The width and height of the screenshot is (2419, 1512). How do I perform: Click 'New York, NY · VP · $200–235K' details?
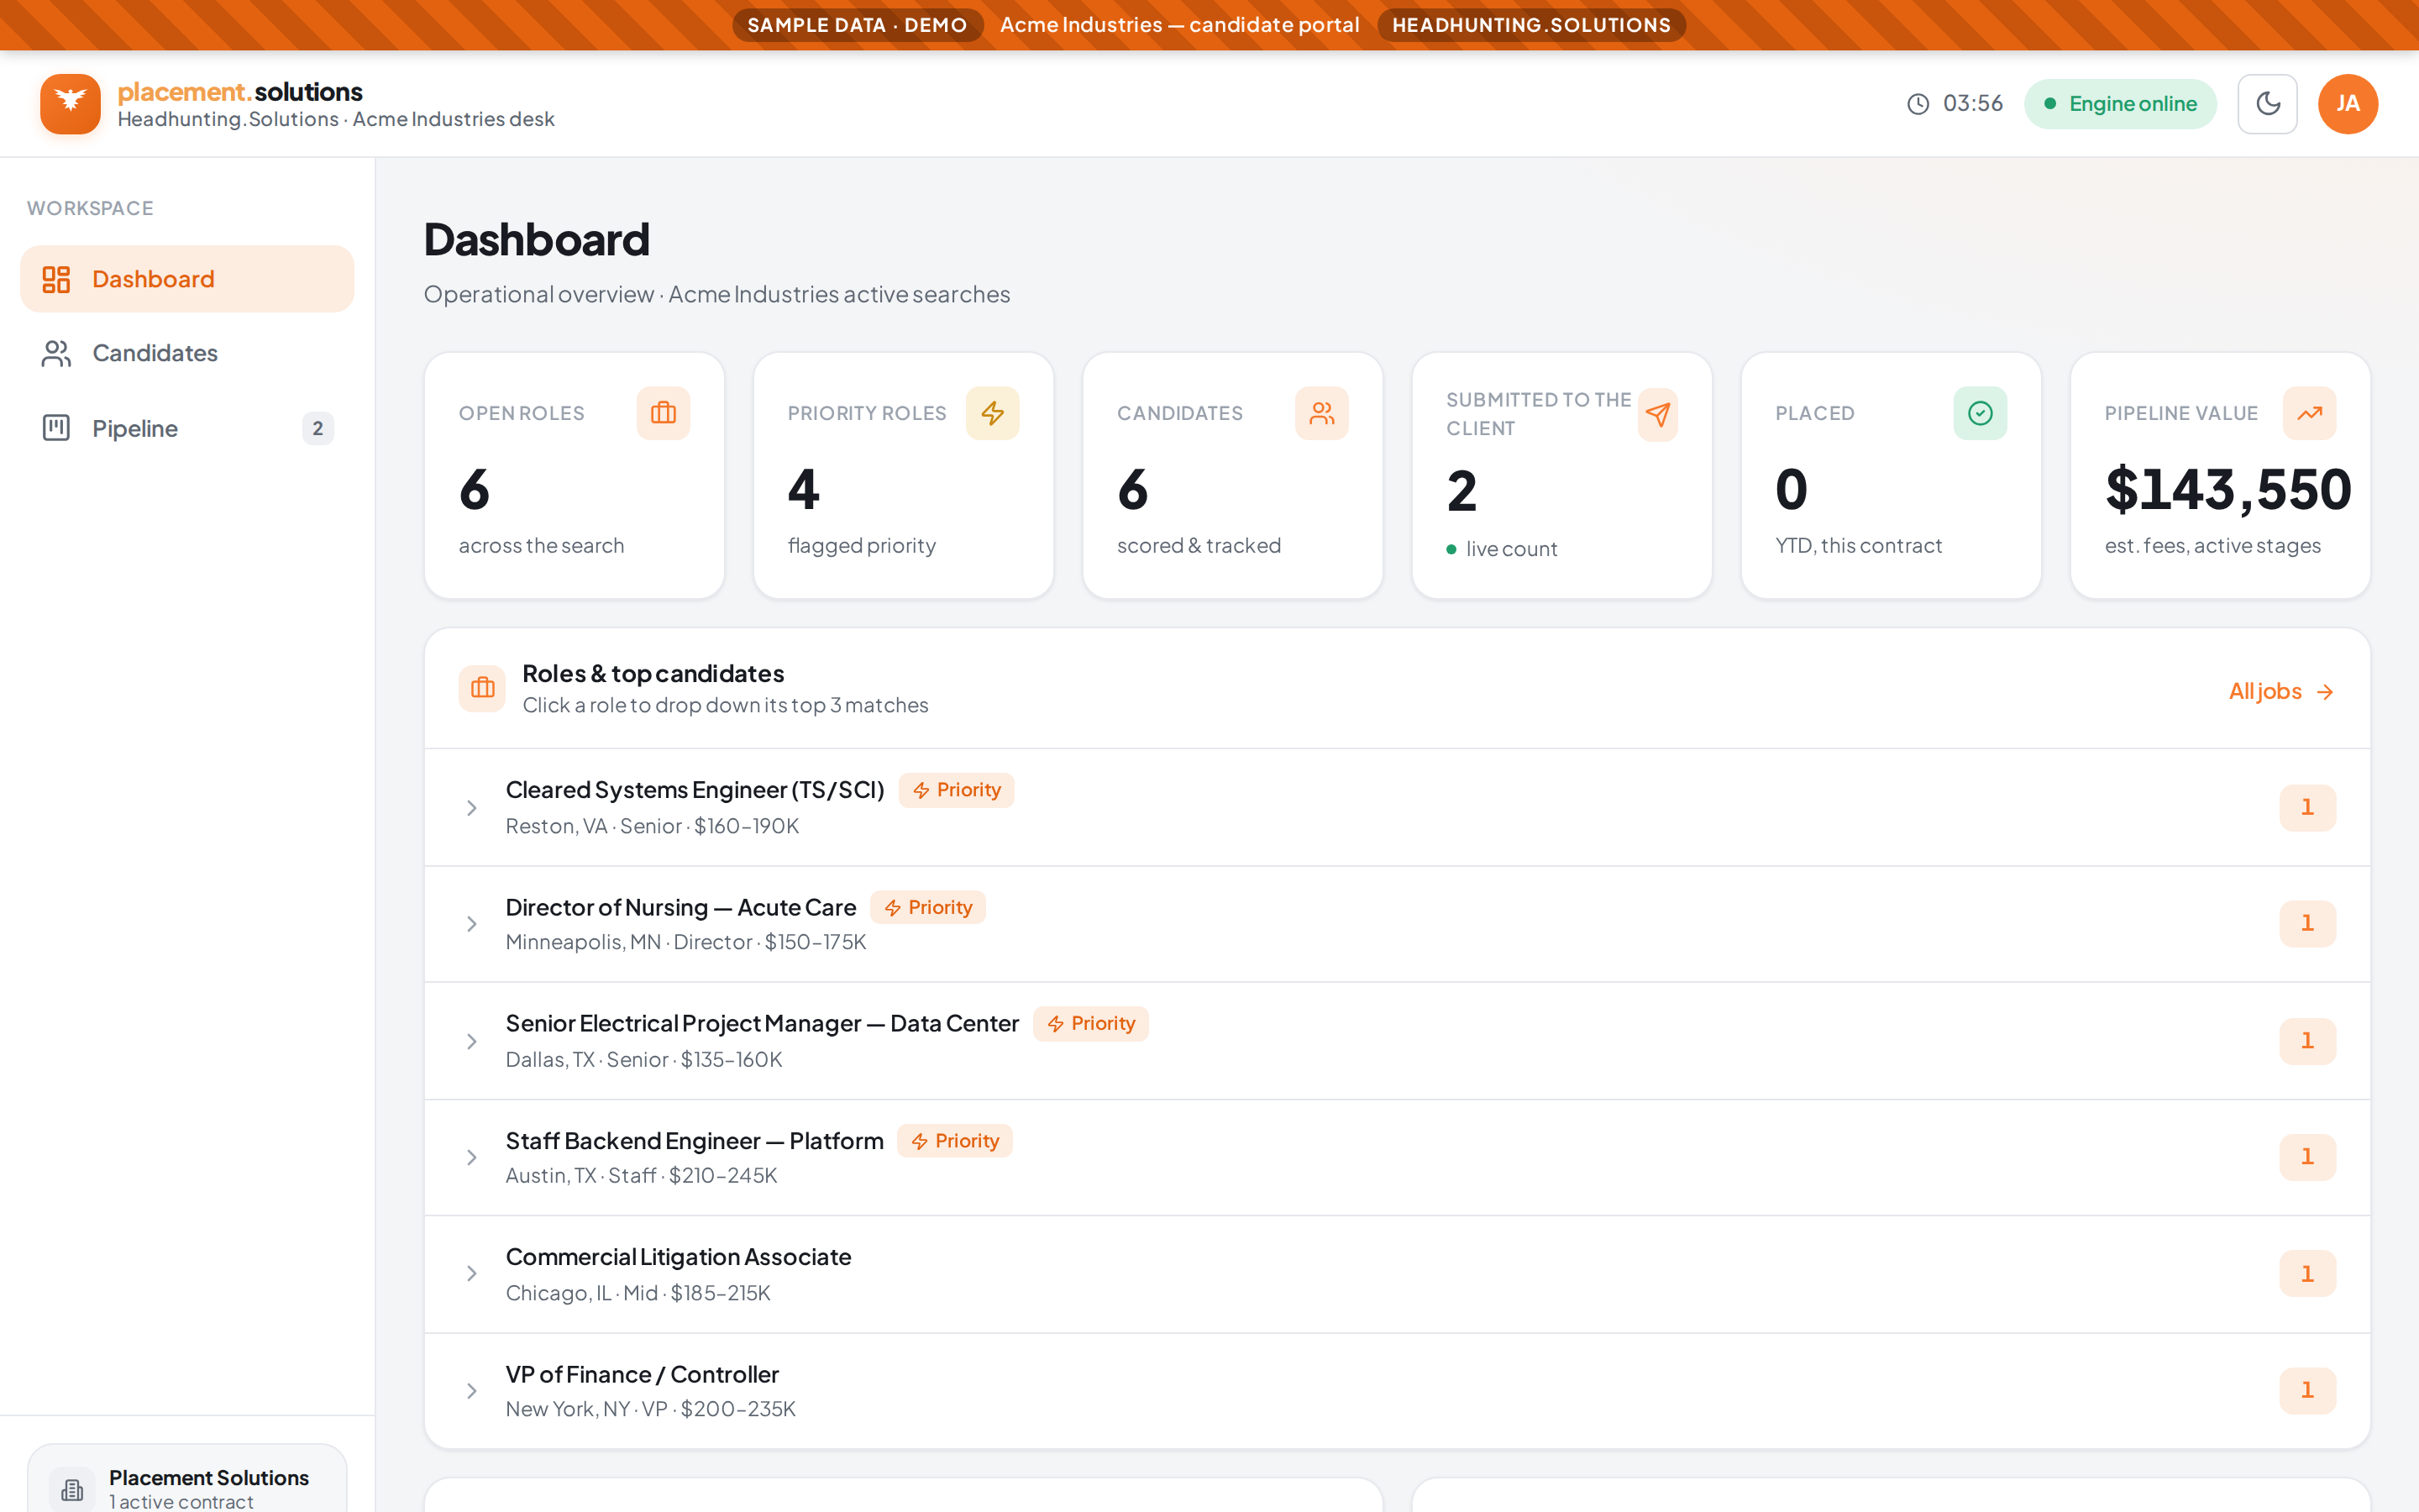coord(651,1409)
